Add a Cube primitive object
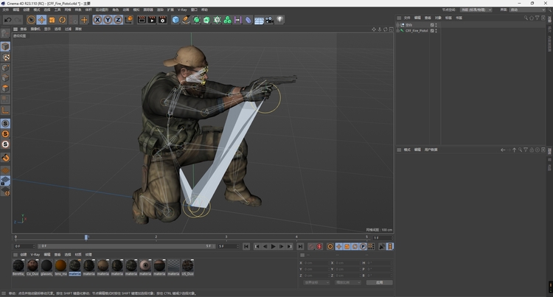The width and height of the screenshot is (553, 297). [x=175, y=20]
